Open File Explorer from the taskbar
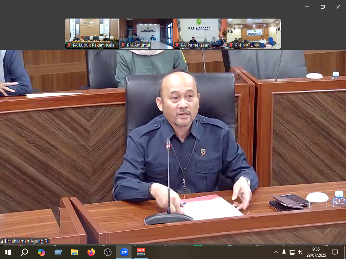Viewport: 346px width, 259px height. click(x=74, y=252)
